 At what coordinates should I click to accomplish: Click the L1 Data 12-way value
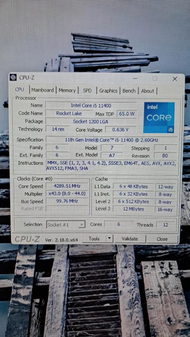coord(165,187)
